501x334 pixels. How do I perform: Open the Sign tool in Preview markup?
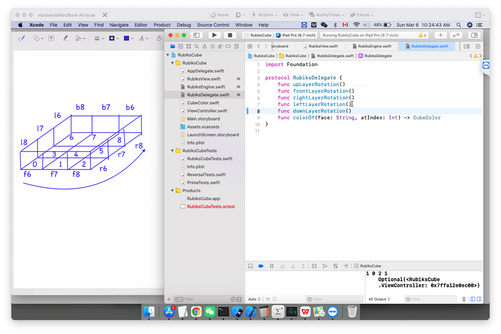(80, 39)
